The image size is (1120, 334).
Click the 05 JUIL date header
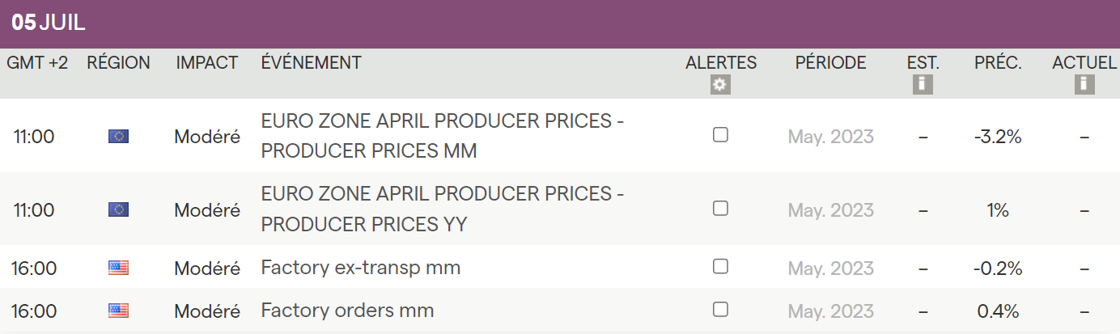point(49,23)
